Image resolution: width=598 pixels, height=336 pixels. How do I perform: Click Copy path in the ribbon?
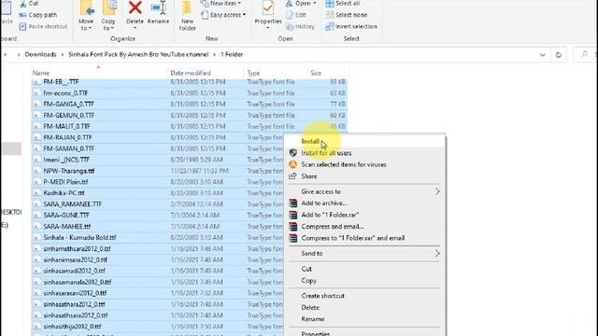38,15
